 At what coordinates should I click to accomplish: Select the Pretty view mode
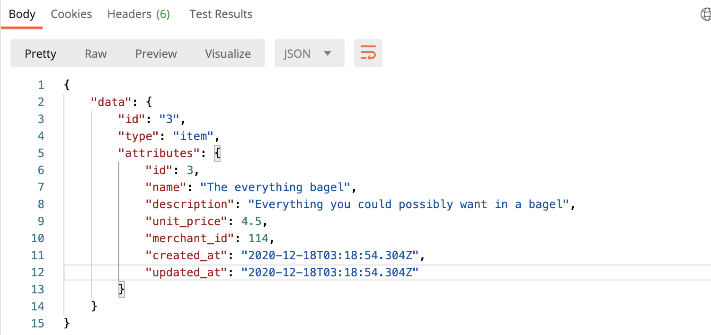tap(41, 53)
